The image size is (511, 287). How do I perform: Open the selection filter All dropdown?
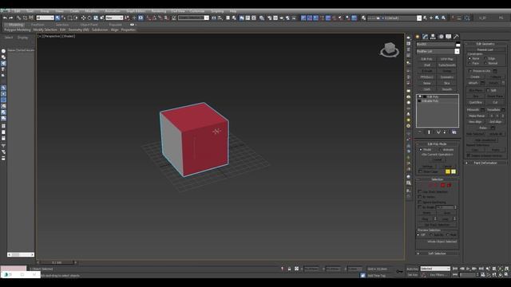45,18
